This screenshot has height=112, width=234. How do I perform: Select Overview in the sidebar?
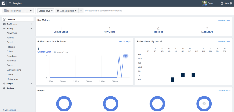pos(18,19)
